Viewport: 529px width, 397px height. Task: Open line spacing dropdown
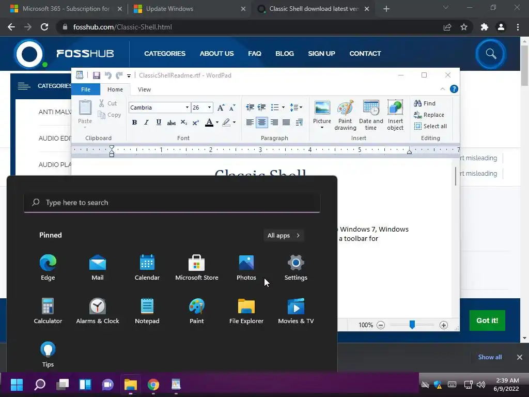pos(296,108)
